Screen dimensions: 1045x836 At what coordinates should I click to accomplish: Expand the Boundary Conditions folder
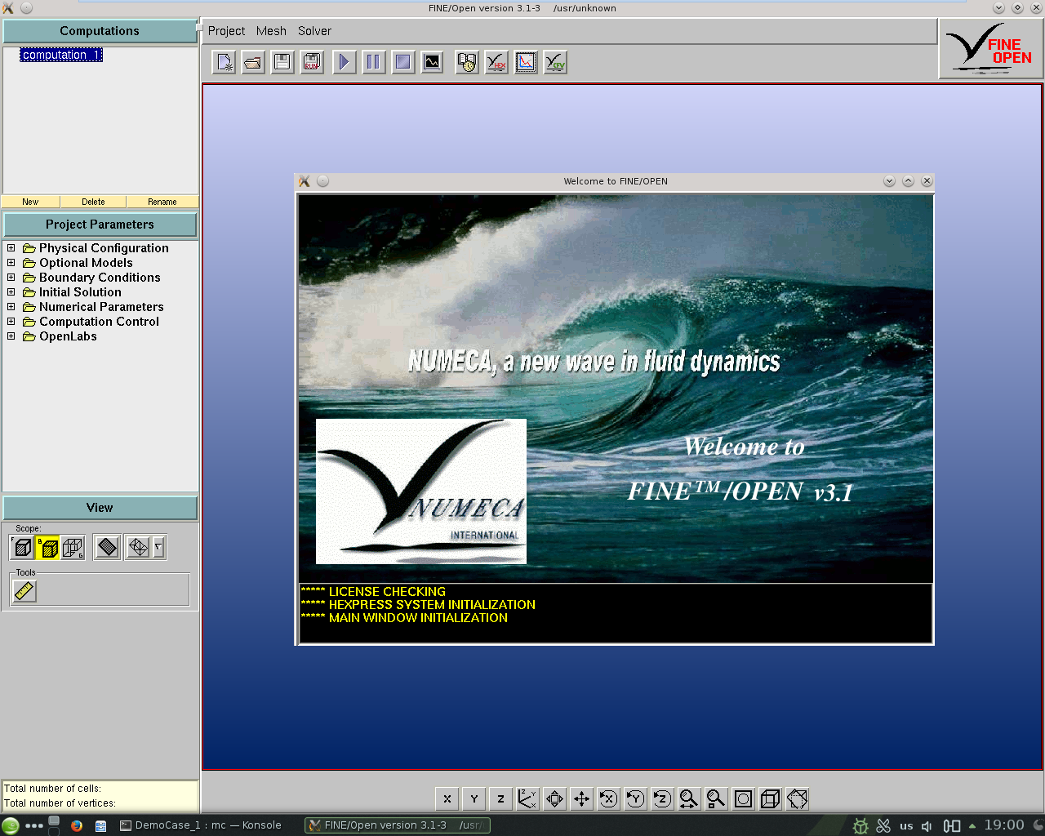tap(11, 277)
